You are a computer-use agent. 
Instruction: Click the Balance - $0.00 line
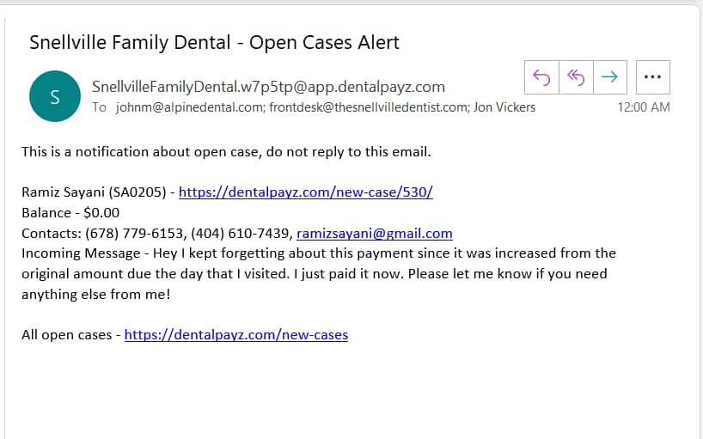click(70, 213)
